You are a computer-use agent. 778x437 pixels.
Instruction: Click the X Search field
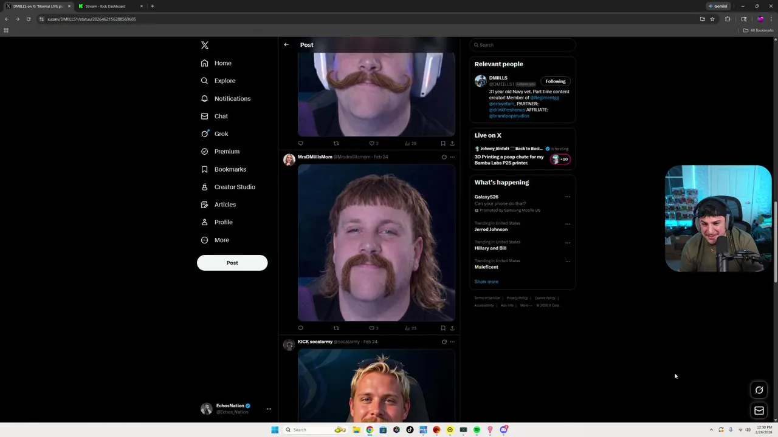(522, 45)
